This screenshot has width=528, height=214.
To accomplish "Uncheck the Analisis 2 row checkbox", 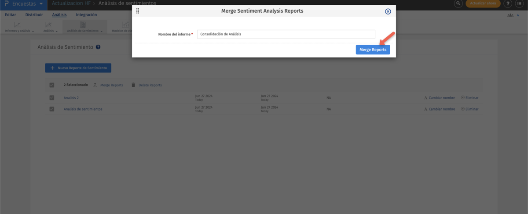I will point(52,98).
